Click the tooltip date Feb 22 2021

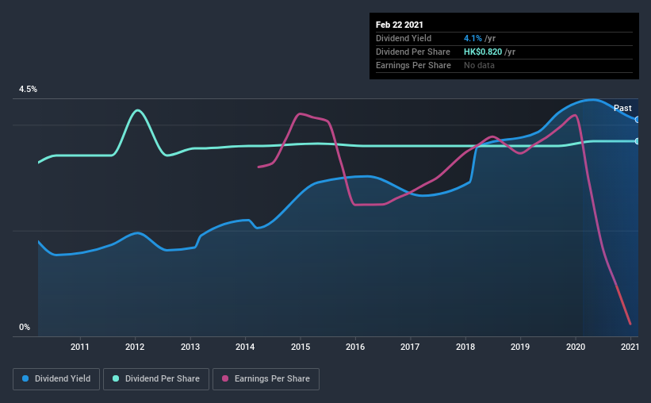click(400, 25)
